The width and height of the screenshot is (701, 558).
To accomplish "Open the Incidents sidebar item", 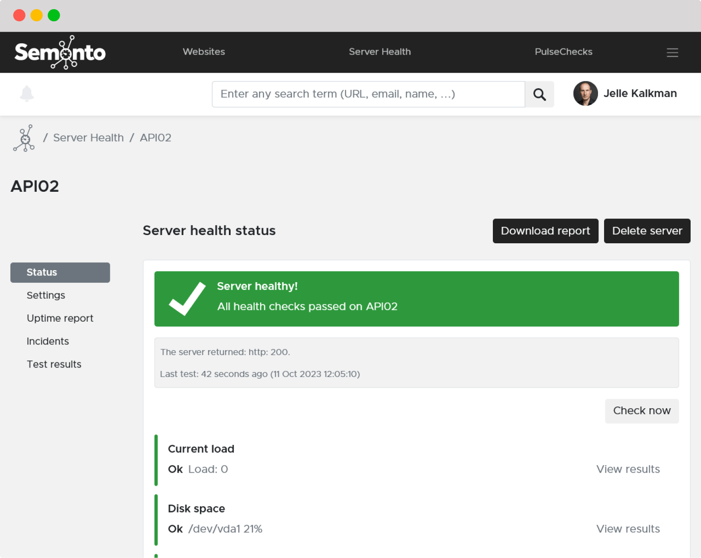I will (48, 341).
